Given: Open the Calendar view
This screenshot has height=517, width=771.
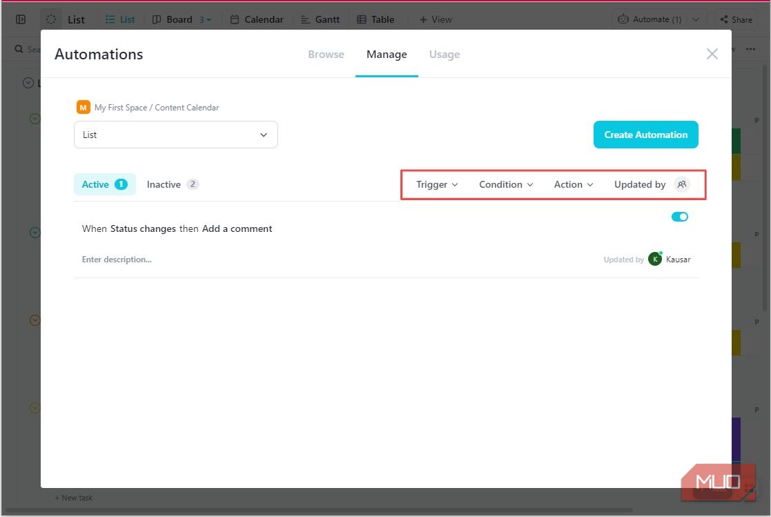Looking at the screenshot, I should point(256,19).
